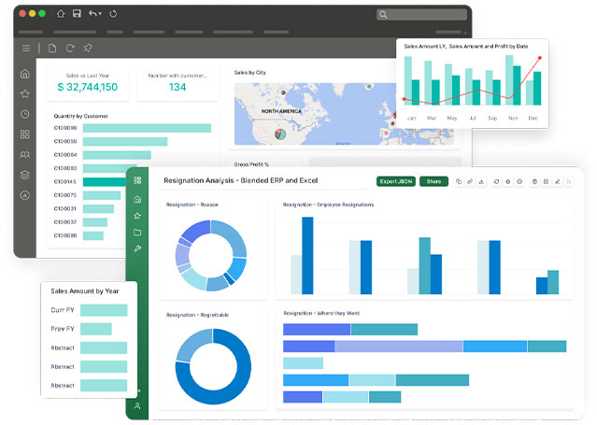Screen dimensions: 597x425
Task: Select the highlighted C100145 customer bar
Action: pos(103,182)
